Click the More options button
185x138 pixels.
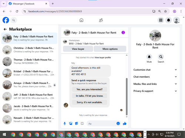click(x=110, y=49)
